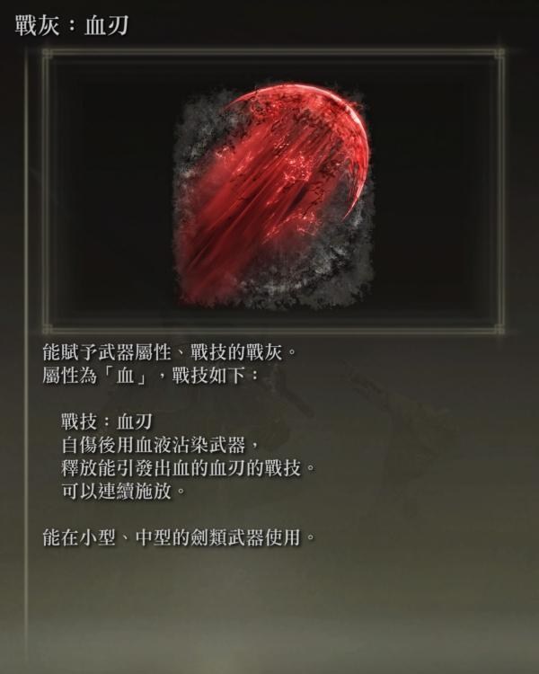Click the line 可以連續施放

click(x=123, y=491)
